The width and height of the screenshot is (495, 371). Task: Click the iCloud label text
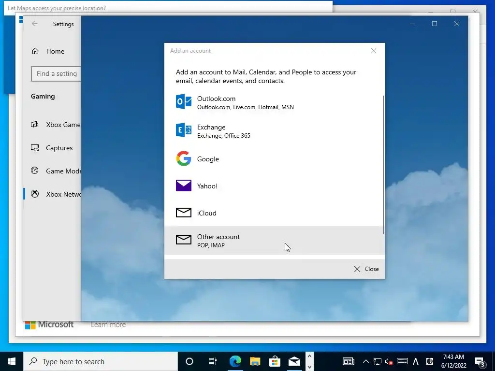click(207, 213)
